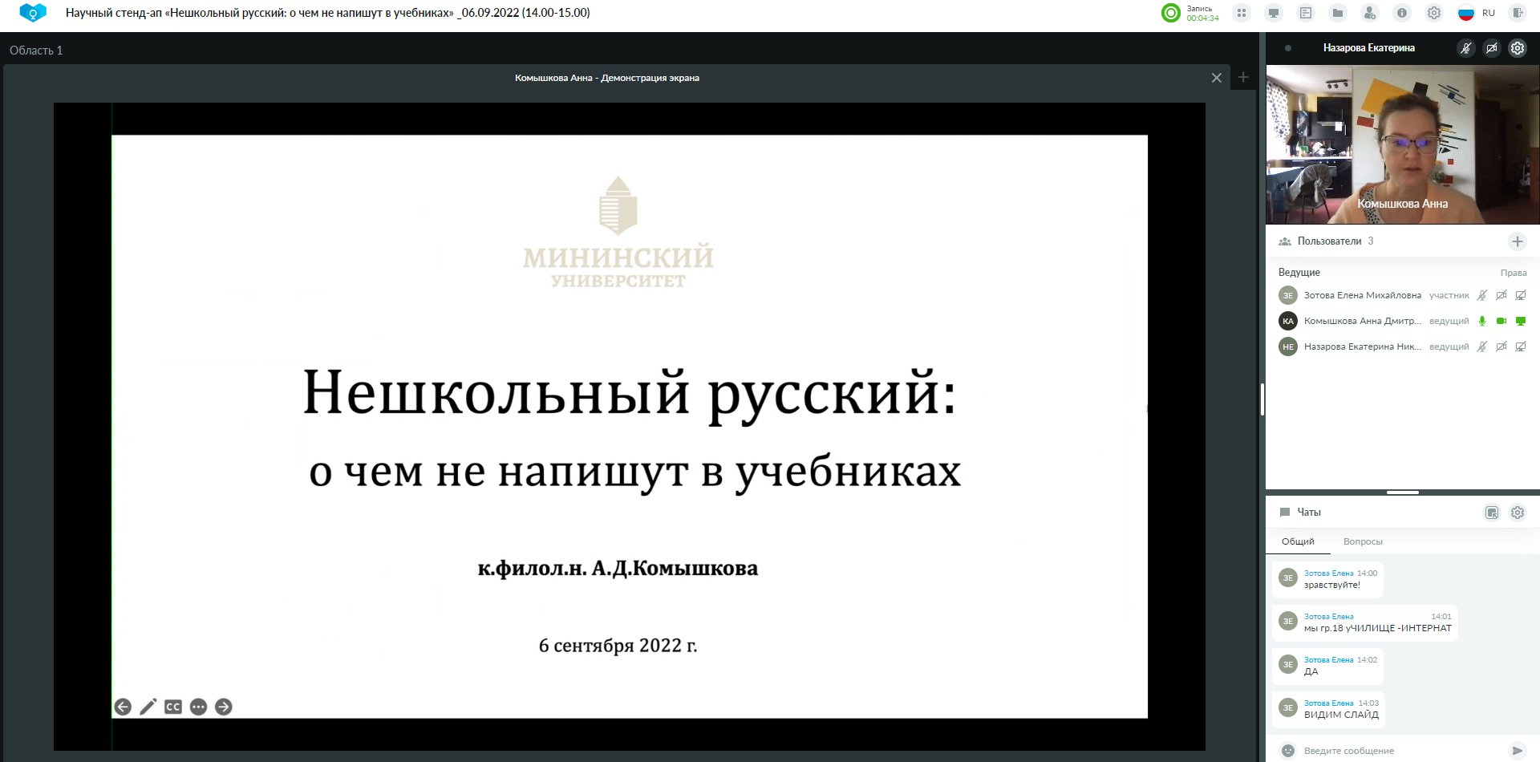
Task: Click the green recording indicator button
Action: coord(1171,13)
